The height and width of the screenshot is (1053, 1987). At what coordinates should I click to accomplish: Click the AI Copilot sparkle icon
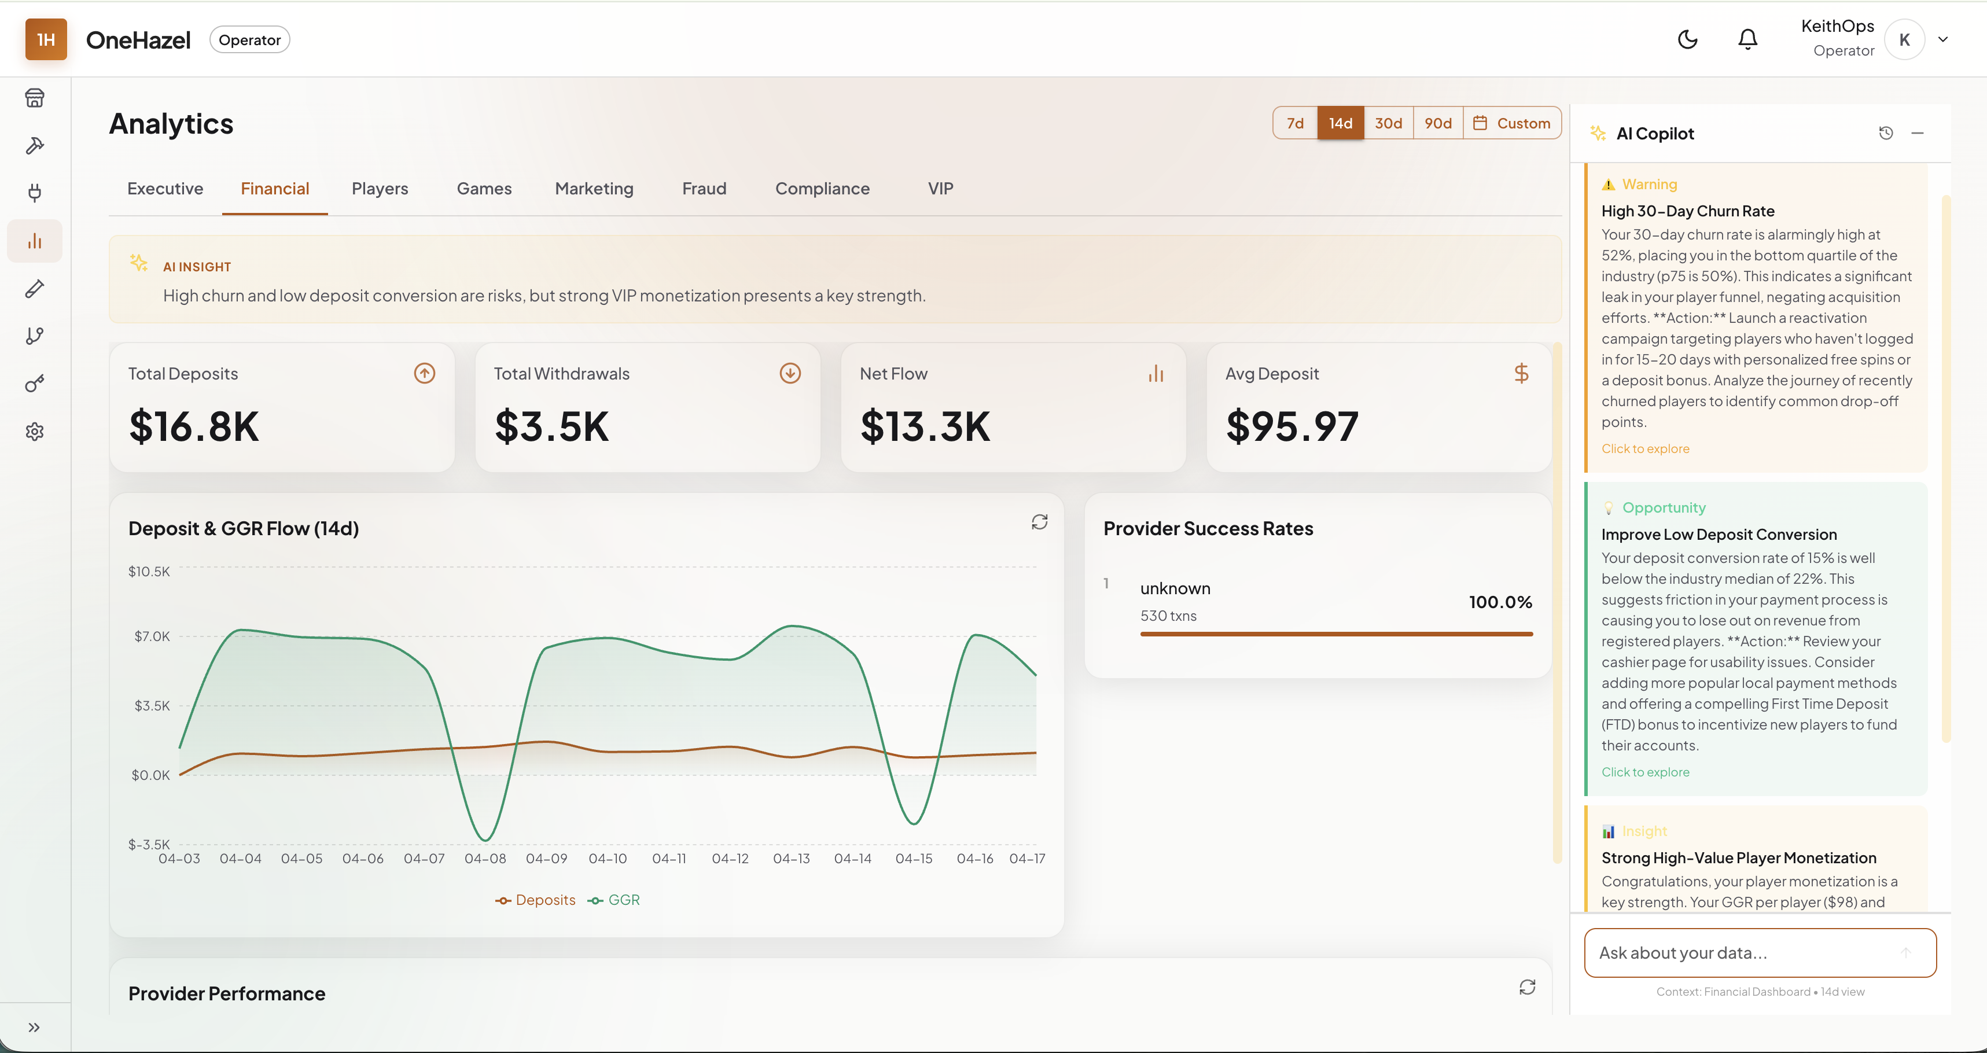pyautogui.click(x=1598, y=132)
